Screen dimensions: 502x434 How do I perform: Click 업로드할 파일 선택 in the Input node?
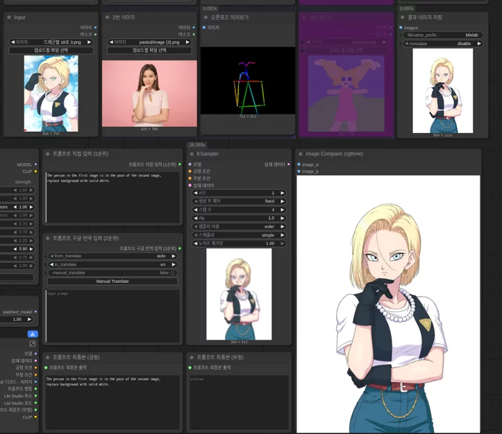pyautogui.click(x=51, y=50)
